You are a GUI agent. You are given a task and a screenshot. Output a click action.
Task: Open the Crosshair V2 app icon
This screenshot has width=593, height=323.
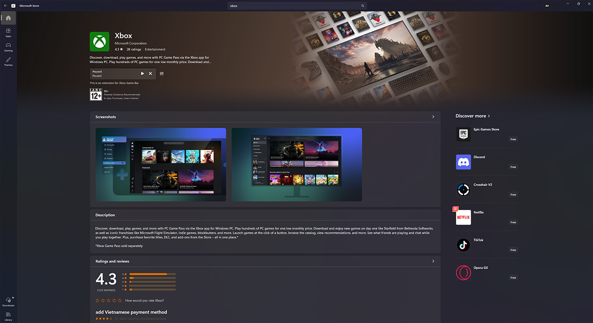tap(463, 189)
